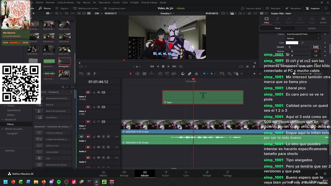This screenshot has height=186, width=331.
Task: Click the Detail Zoom icon
Action: click(229, 74)
